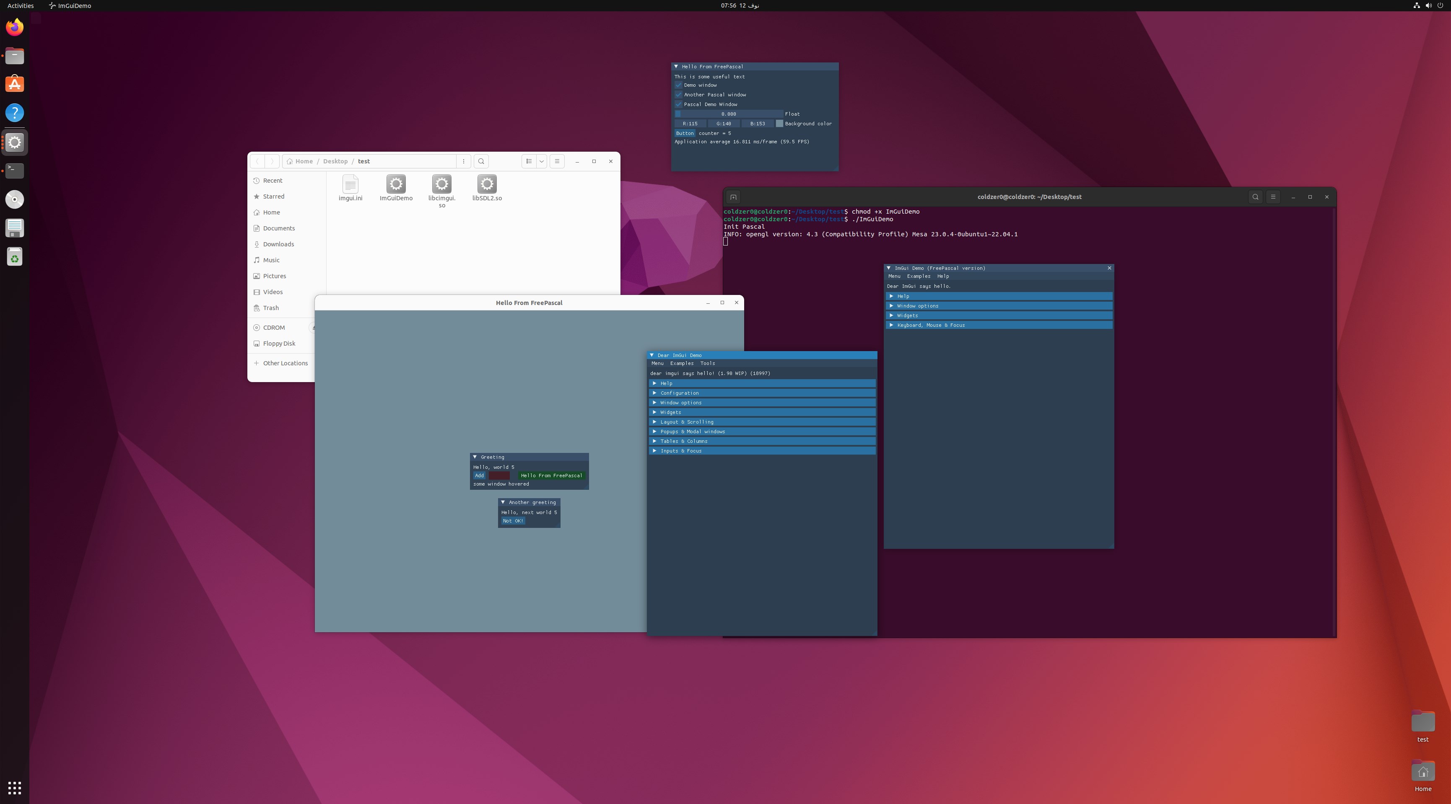The width and height of the screenshot is (1451, 804).
Task: Click the new tab icon in terminal
Action: (x=733, y=197)
